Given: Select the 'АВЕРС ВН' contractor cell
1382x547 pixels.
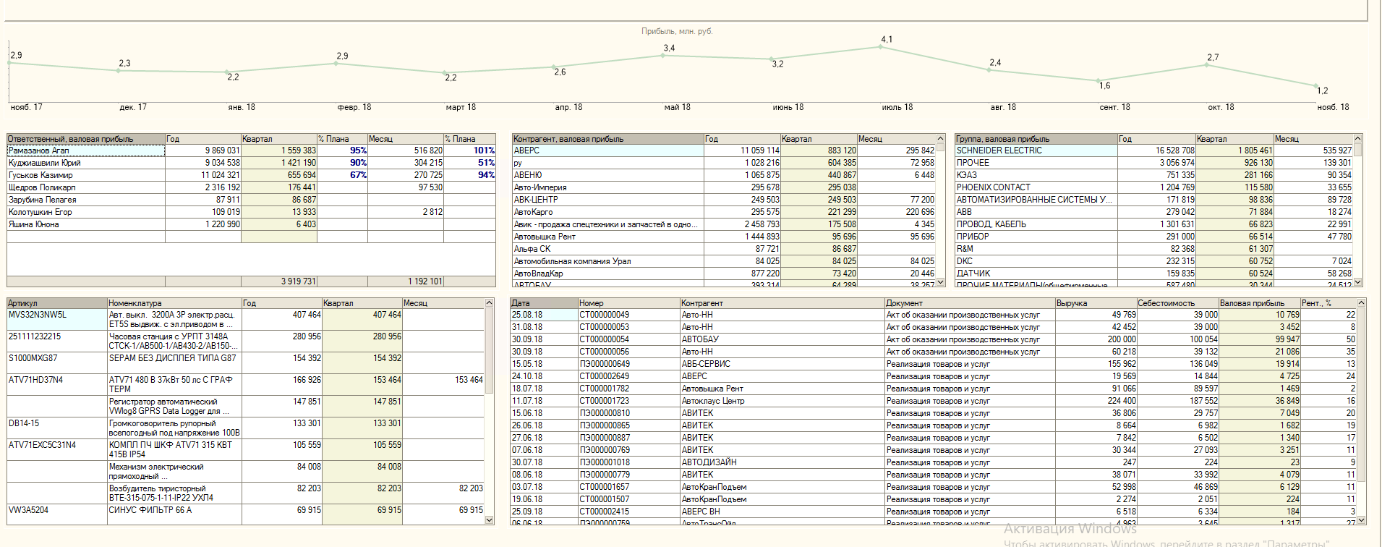Looking at the screenshot, I should 782,512.
